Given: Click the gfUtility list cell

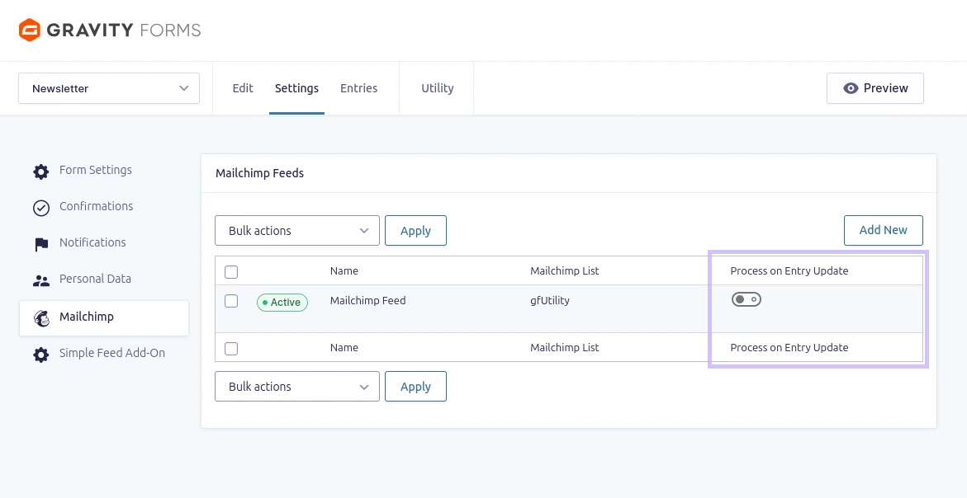Looking at the screenshot, I should click(x=550, y=301).
